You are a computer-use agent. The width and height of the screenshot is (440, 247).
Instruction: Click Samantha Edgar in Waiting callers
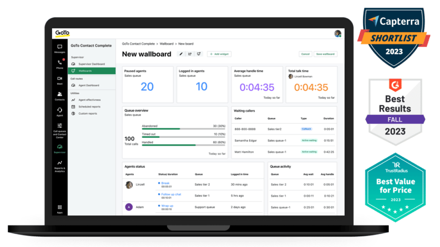point(246,140)
